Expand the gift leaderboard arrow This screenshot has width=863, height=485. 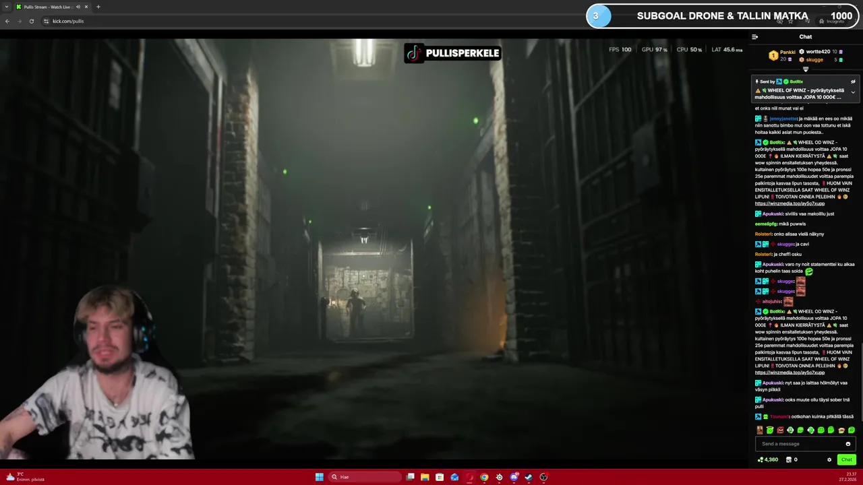[805, 69]
